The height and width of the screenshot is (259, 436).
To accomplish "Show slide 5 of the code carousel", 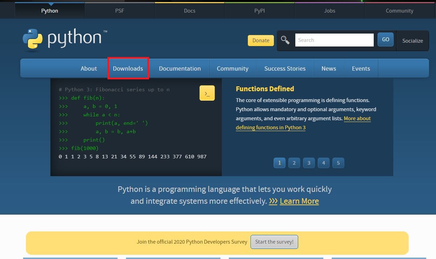I will [338, 163].
